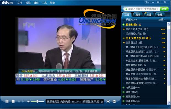Select channel 全天大盘点(2月13日)
This screenshot has width=171, height=109.
(x=138, y=38)
